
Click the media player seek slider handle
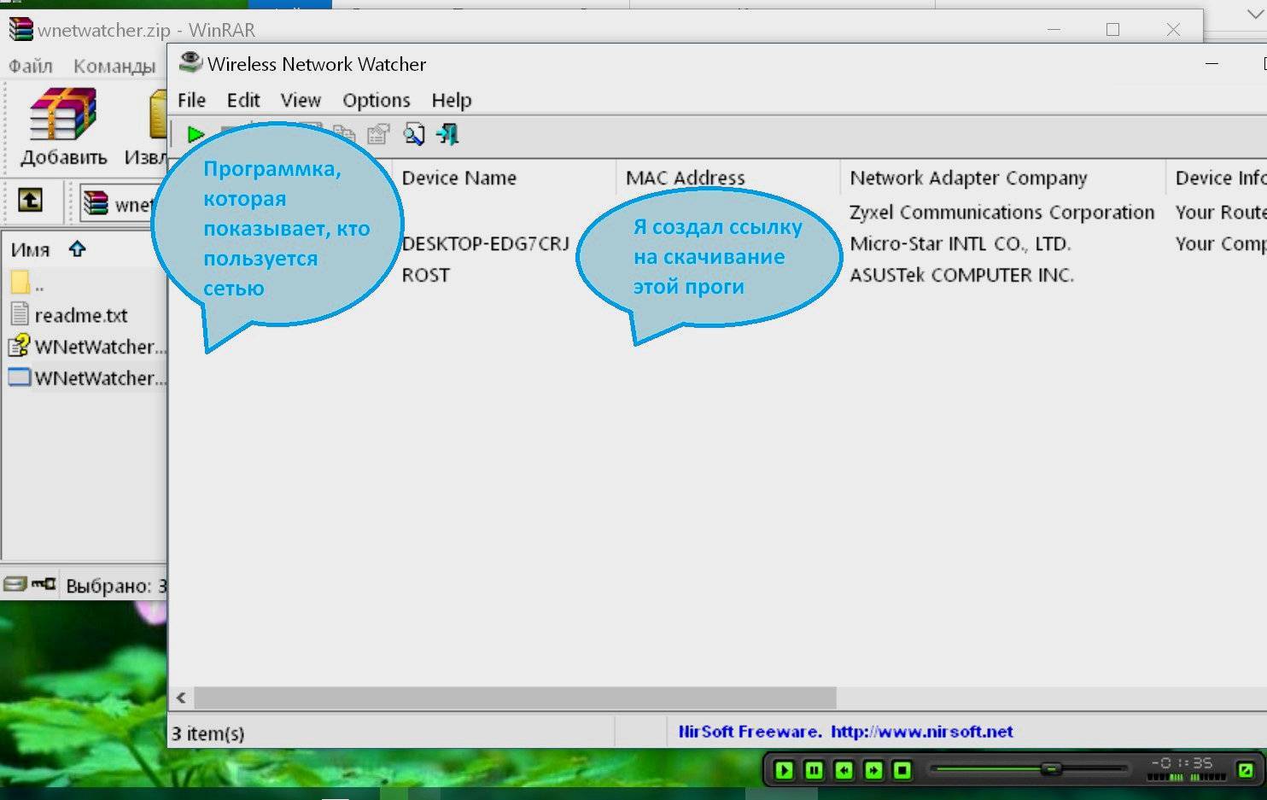1051,769
